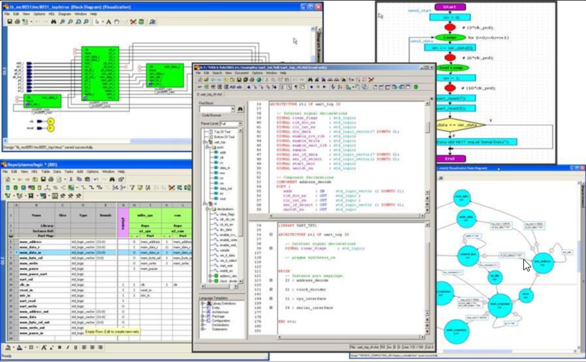
Task: Open the HDL menu in Block Diagram window
Action: 52,14
